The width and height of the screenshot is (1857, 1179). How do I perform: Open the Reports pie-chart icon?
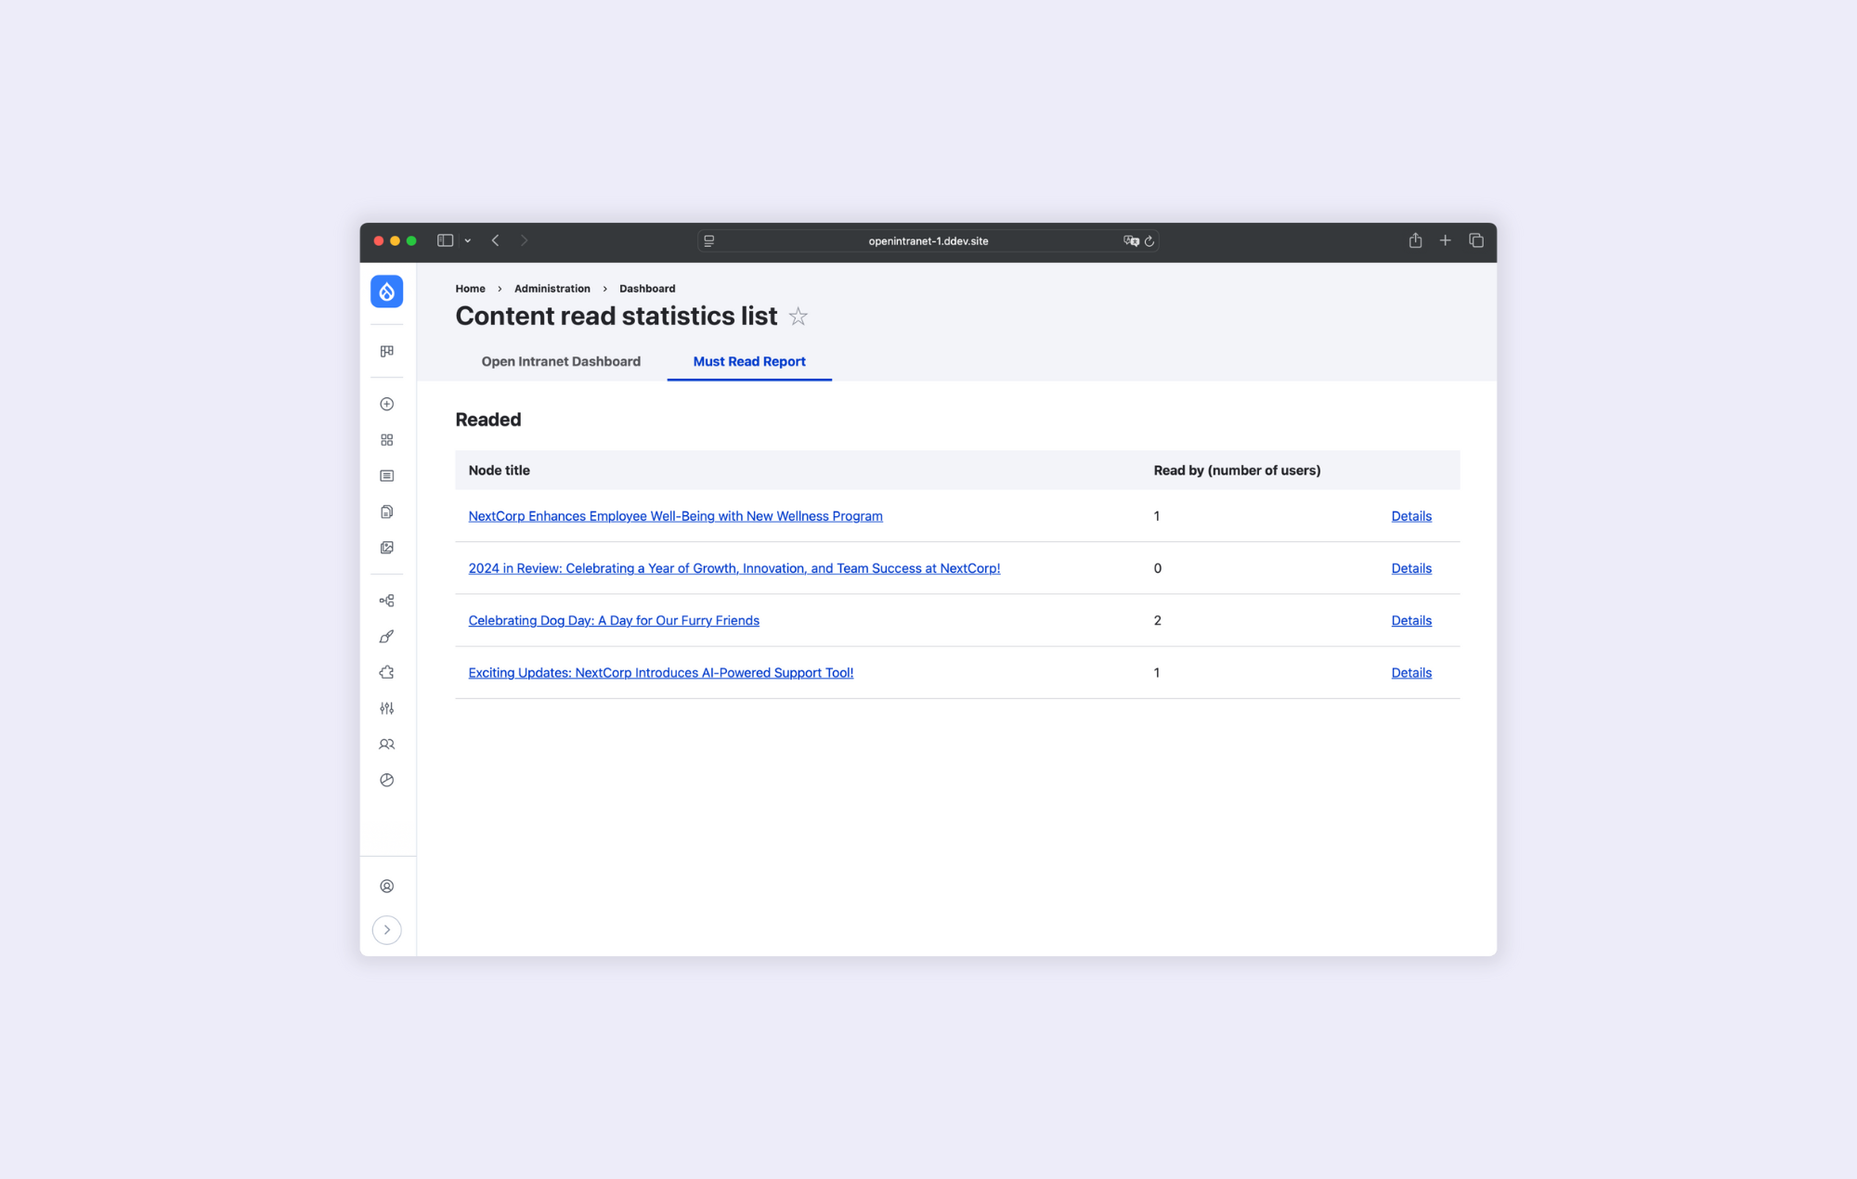386,780
